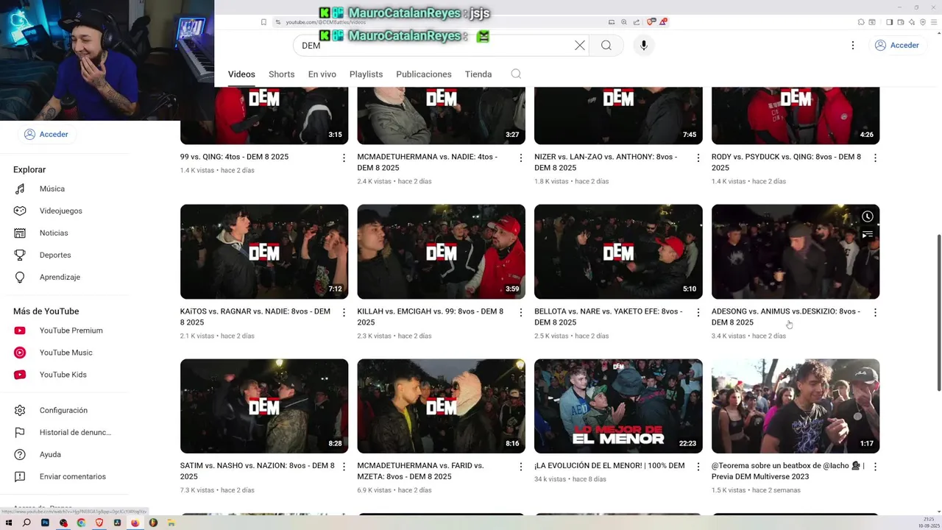Open the Windows Start menu
The width and height of the screenshot is (942, 530).
9,523
